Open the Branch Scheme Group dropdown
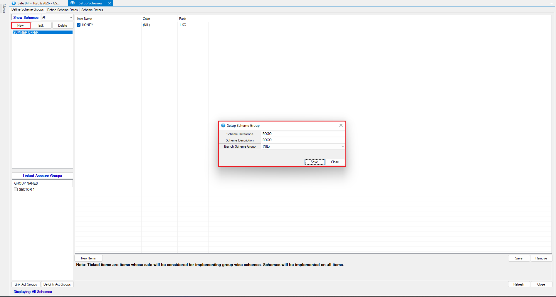The height and width of the screenshot is (297, 556). [x=342, y=146]
